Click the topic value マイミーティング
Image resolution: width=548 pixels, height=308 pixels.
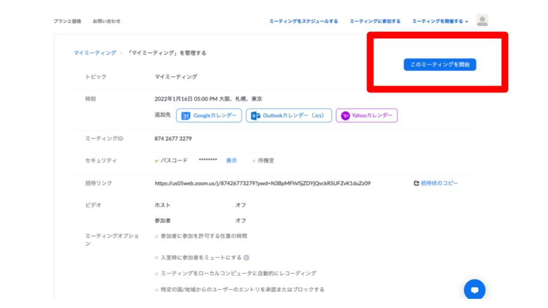(x=176, y=77)
